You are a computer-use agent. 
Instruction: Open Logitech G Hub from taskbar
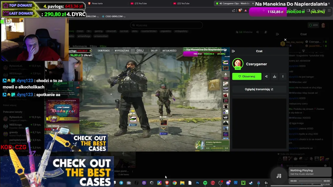(x=266, y=183)
